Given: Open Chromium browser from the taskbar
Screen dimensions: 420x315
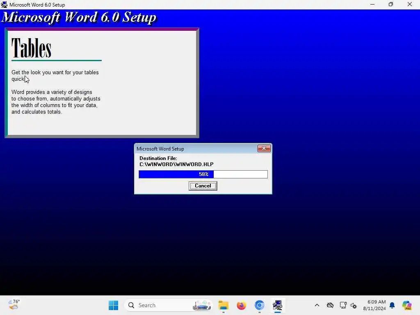Looking at the screenshot, I should click(259, 305).
